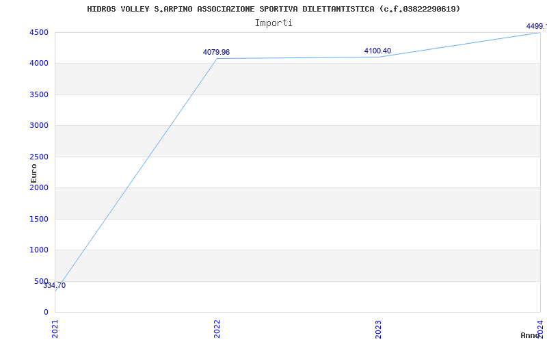
Task: Click the Euro y-axis title
Action: pyautogui.click(x=34, y=173)
